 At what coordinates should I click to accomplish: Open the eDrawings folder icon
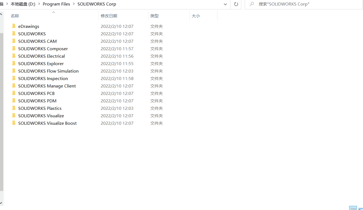click(x=14, y=26)
